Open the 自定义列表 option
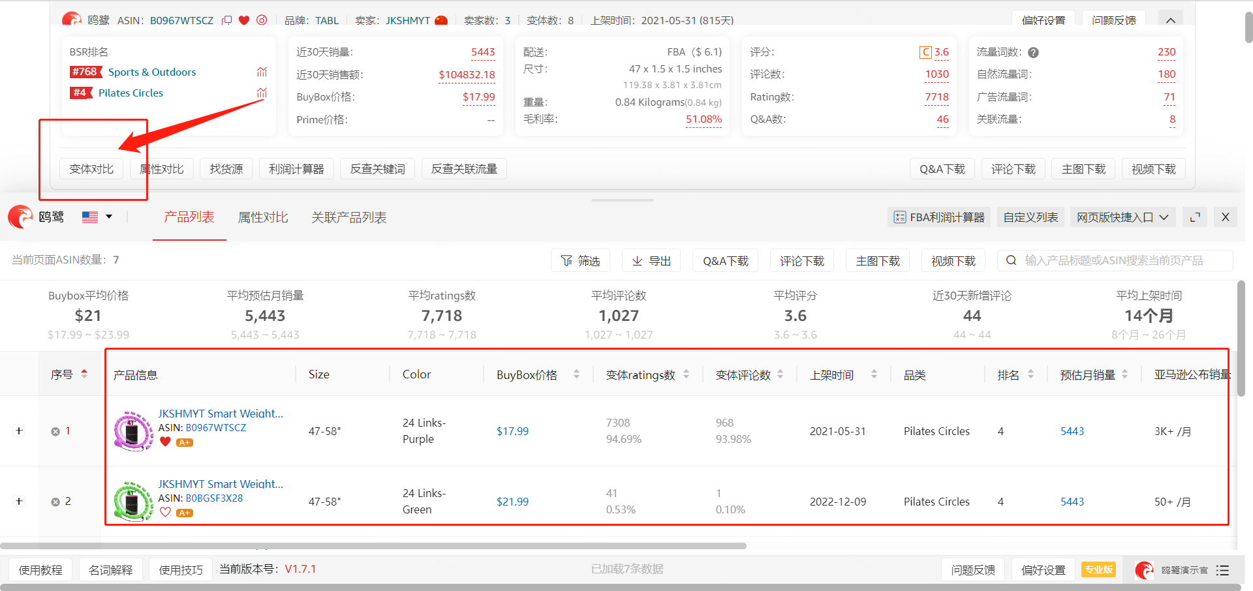The height and width of the screenshot is (591, 1253). 1031,217
